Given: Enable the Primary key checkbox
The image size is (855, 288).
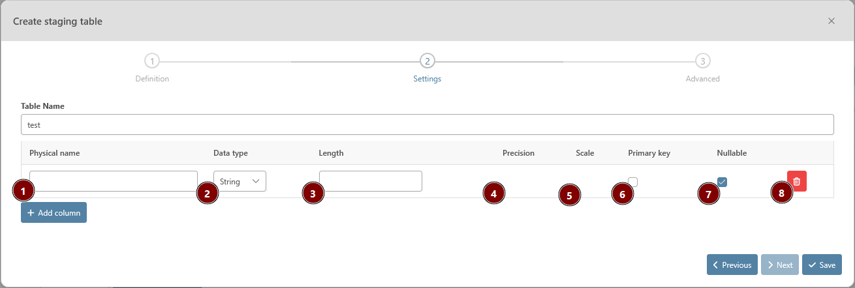Looking at the screenshot, I should click(633, 182).
